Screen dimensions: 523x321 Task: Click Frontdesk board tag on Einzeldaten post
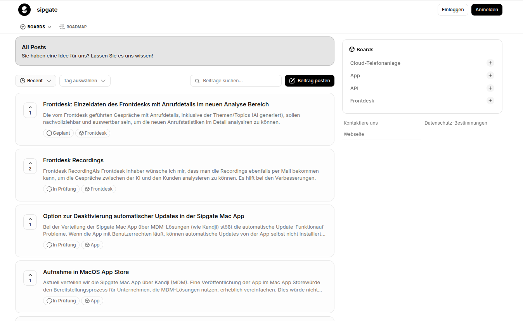(x=93, y=133)
